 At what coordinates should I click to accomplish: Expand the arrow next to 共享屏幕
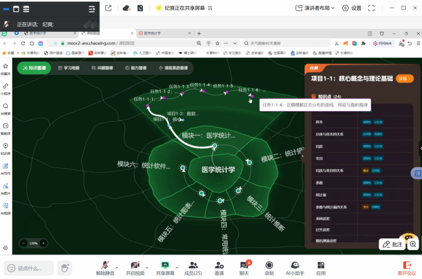(177, 268)
